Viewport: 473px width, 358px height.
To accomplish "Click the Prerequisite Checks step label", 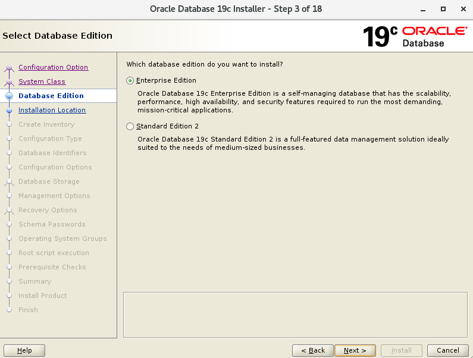I will coord(52,267).
